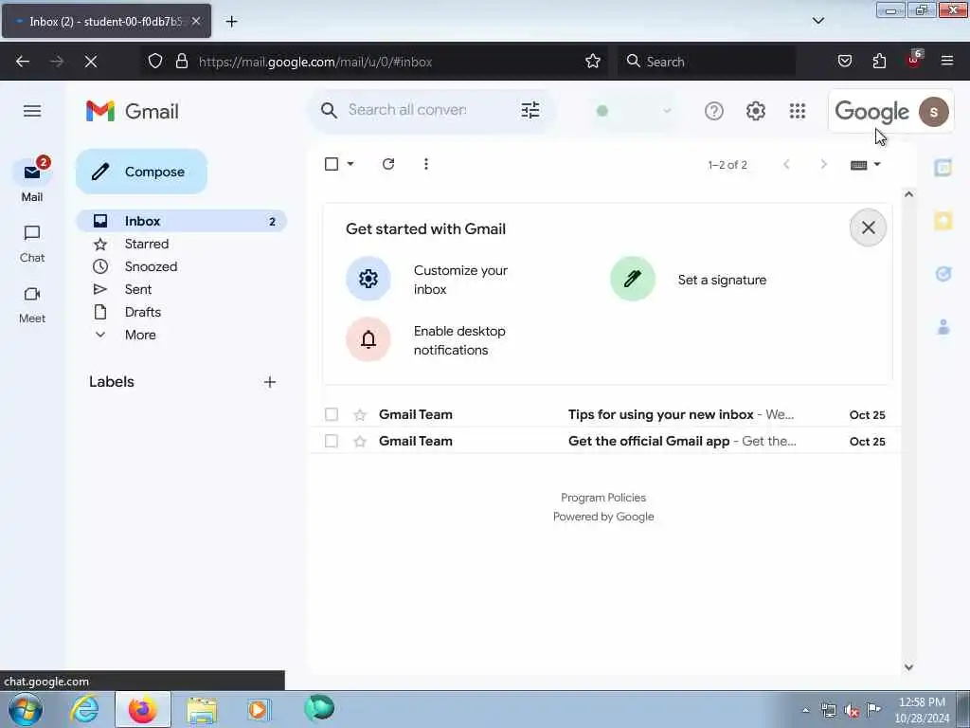Open Google Calendar side panel icon
970x728 pixels.
coord(943,167)
